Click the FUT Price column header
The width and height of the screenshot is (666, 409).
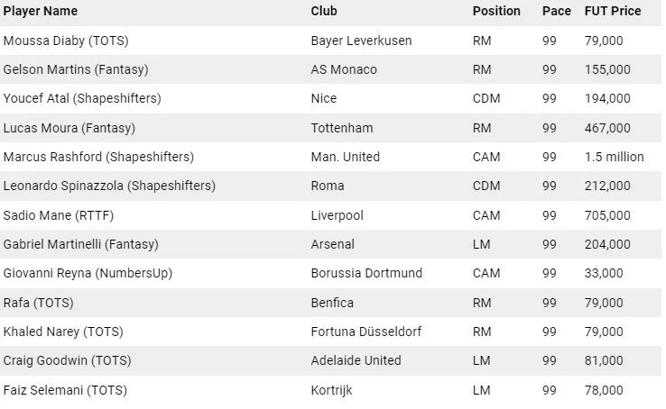pyautogui.click(x=613, y=11)
